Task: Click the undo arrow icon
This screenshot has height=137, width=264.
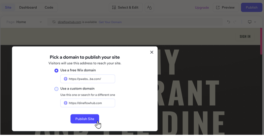Action: [x=228, y=22]
